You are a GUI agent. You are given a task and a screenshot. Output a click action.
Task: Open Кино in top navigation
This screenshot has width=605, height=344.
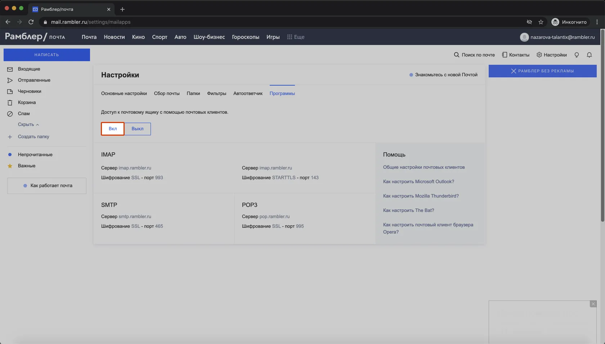pos(139,37)
